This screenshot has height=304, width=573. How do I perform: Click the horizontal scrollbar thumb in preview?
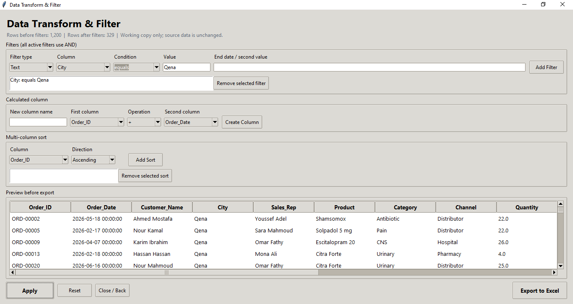167,272
